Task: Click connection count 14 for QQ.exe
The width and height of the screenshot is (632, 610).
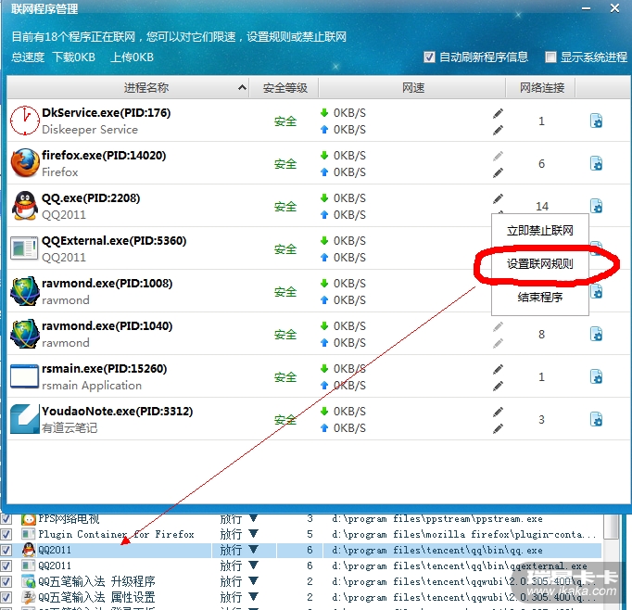Action: pyautogui.click(x=542, y=207)
